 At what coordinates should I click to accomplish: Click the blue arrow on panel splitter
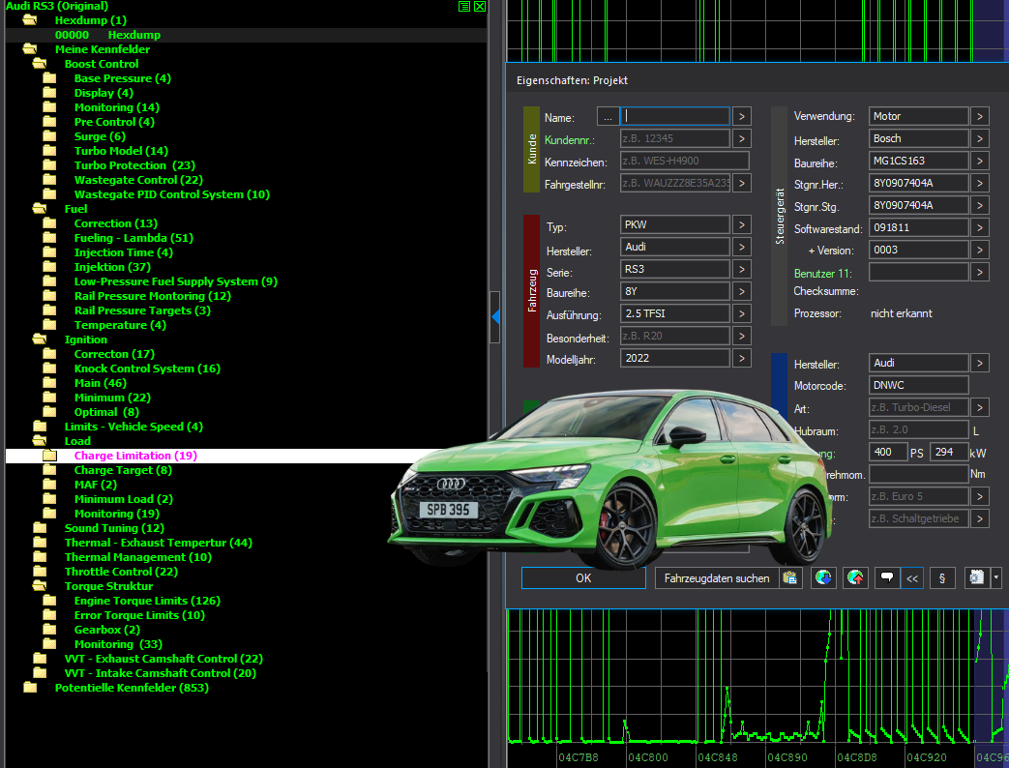point(495,316)
